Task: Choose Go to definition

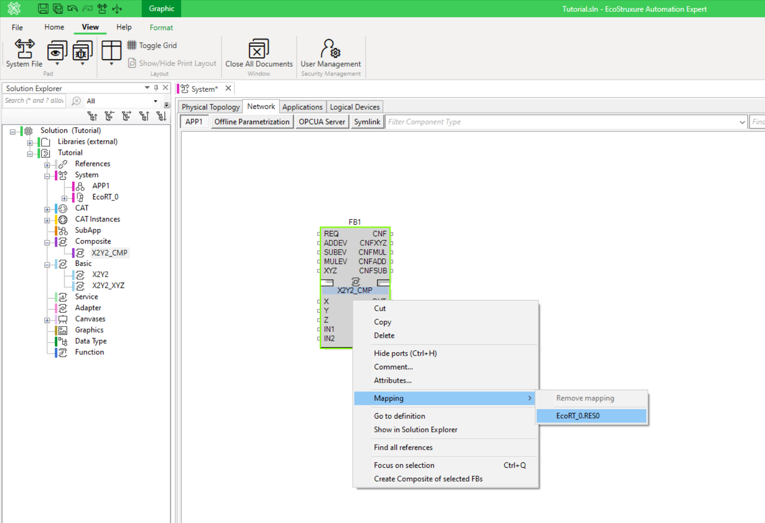Action: coord(446,416)
